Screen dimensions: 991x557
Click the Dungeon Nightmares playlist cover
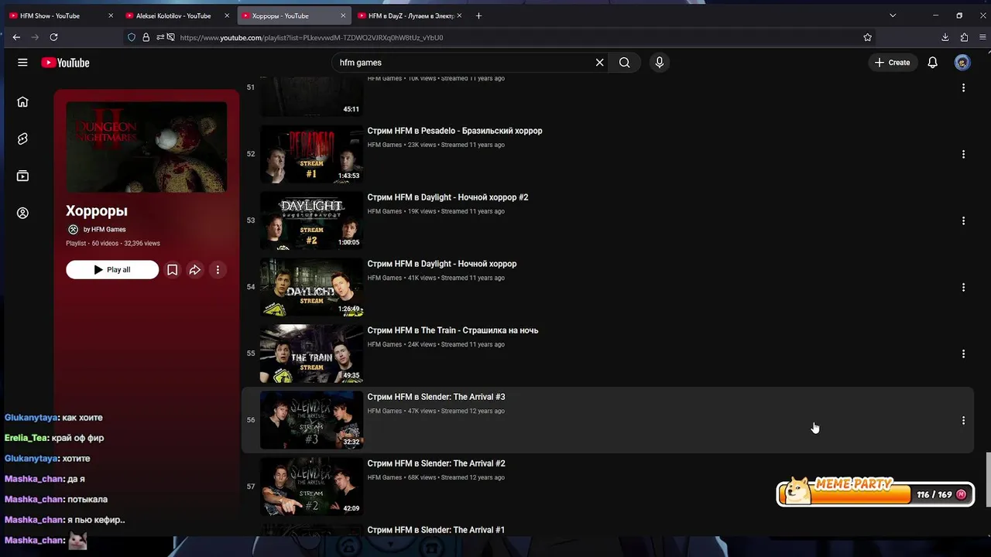pos(146,147)
